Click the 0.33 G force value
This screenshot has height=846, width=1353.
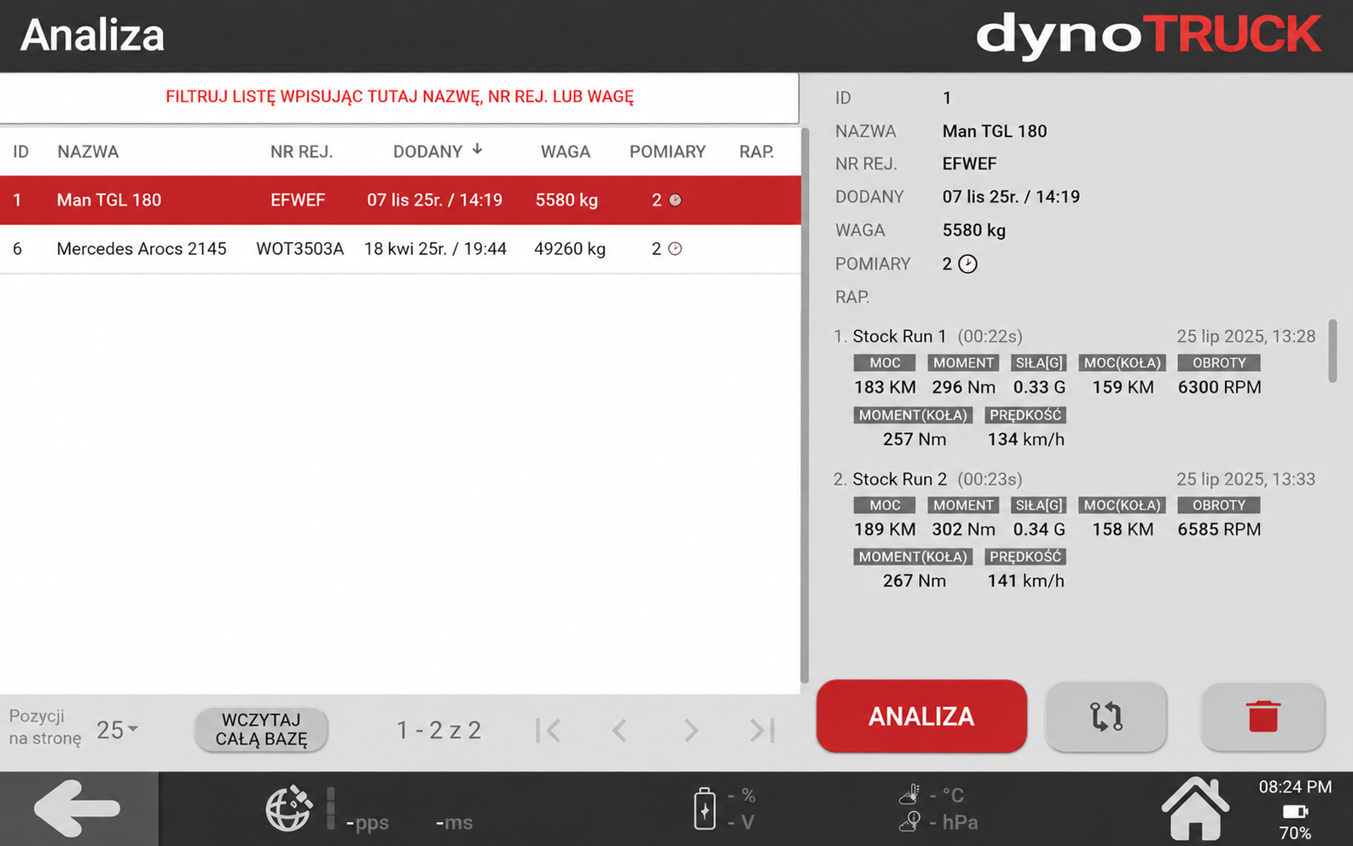[x=1039, y=387]
